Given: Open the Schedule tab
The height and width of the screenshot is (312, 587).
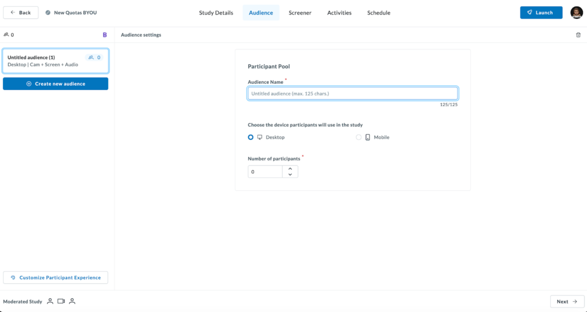Looking at the screenshot, I should click(378, 13).
